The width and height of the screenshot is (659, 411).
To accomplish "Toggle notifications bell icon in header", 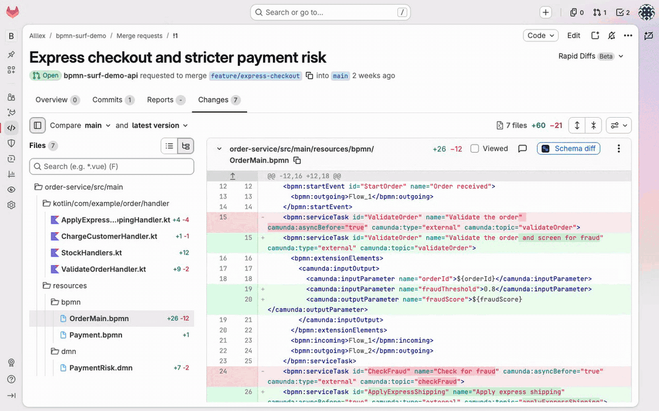I will (612, 36).
